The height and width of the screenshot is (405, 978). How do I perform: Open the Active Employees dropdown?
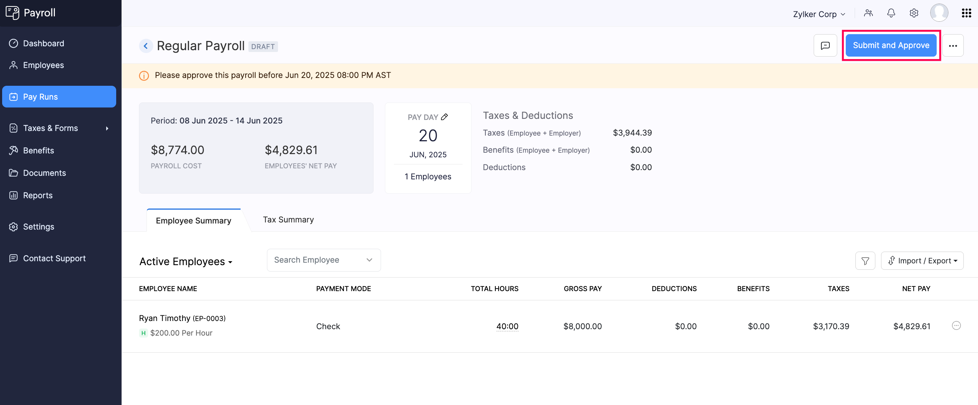point(186,261)
